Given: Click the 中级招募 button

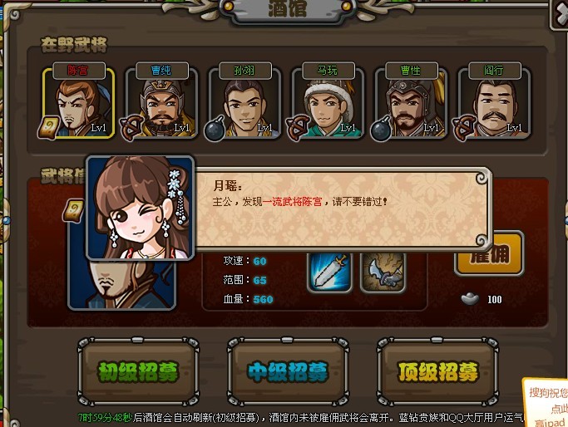Looking at the screenshot, I should (x=288, y=371).
